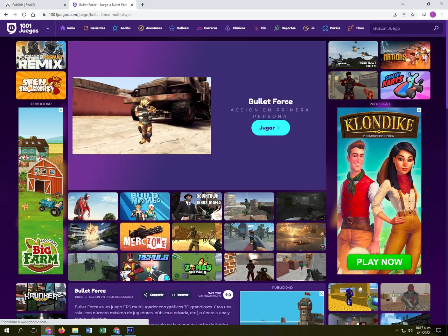
Task: Open the Jo category with pacman icon
Action: coord(309,28)
